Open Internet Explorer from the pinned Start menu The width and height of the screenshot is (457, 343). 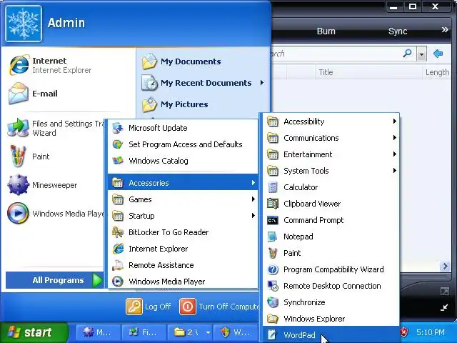[56, 65]
